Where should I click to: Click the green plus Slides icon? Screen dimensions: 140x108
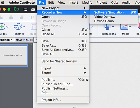[x=2, y=27]
